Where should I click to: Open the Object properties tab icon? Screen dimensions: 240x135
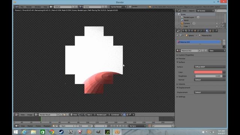point(195,31)
